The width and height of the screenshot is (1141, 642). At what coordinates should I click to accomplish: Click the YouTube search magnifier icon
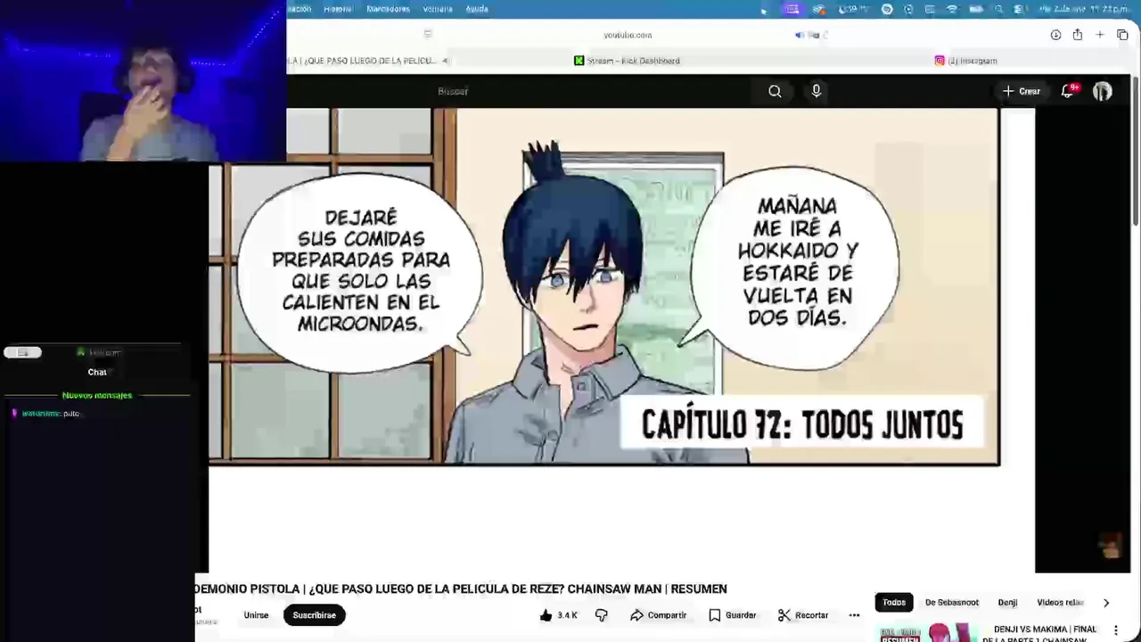tap(775, 91)
